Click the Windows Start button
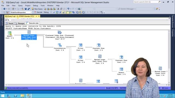The image size is (175, 98). click(x=2, y=96)
